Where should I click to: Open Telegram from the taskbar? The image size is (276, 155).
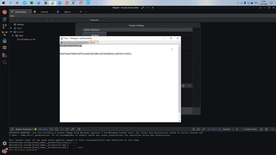tap(60, 3)
